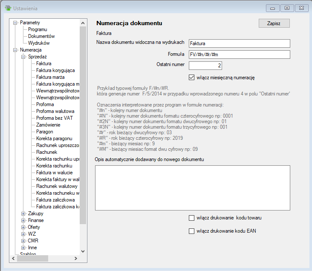The width and height of the screenshot is (312, 271).
Task: Collapse the Sprzedaż tree node
Action: [23, 57]
